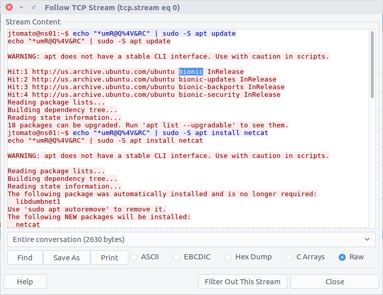This screenshot has width=383, height=295.
Task: Click the libdumbnet1 package name text
Action: click(38, 202)
